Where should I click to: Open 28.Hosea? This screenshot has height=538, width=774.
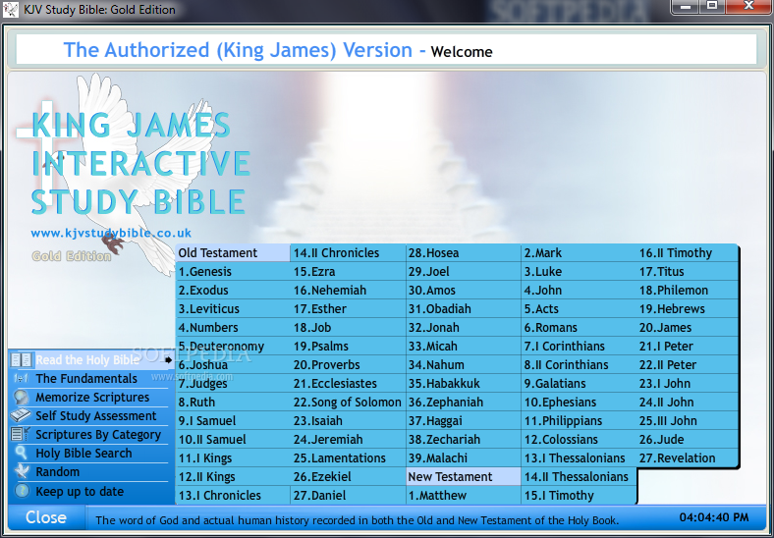pyautogui.click(x=463, y=252)
